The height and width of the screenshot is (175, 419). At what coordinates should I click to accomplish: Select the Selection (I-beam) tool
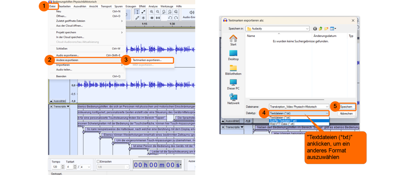(137, 12)
